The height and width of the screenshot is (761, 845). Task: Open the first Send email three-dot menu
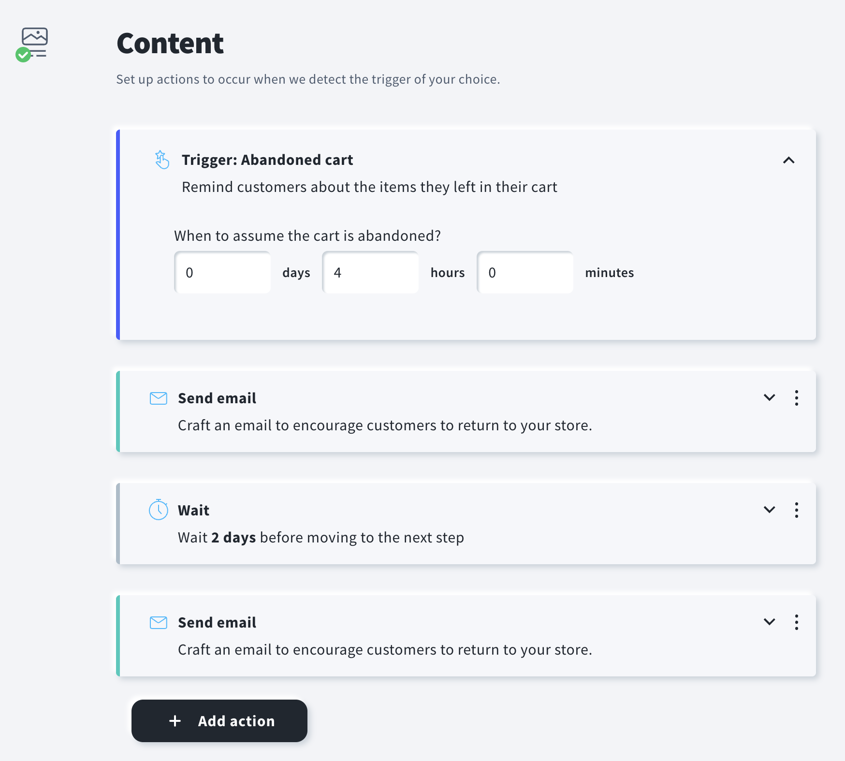[x=796, y=398]
